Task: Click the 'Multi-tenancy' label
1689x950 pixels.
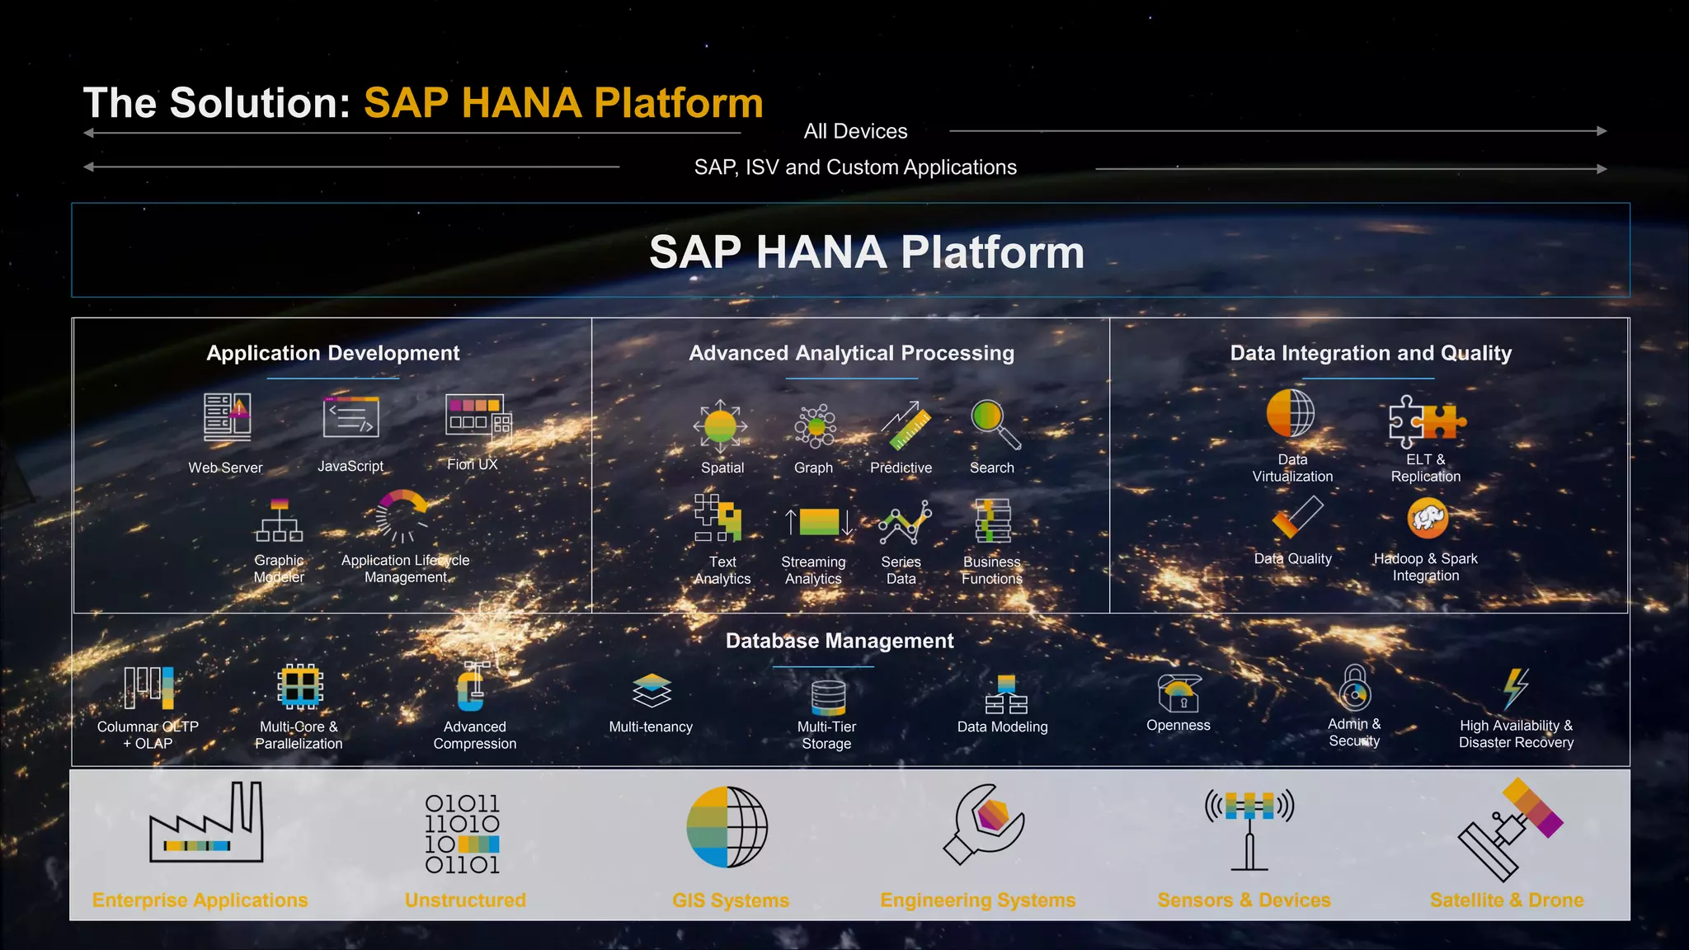Action: pyautogui.click(x=651, y=727)
